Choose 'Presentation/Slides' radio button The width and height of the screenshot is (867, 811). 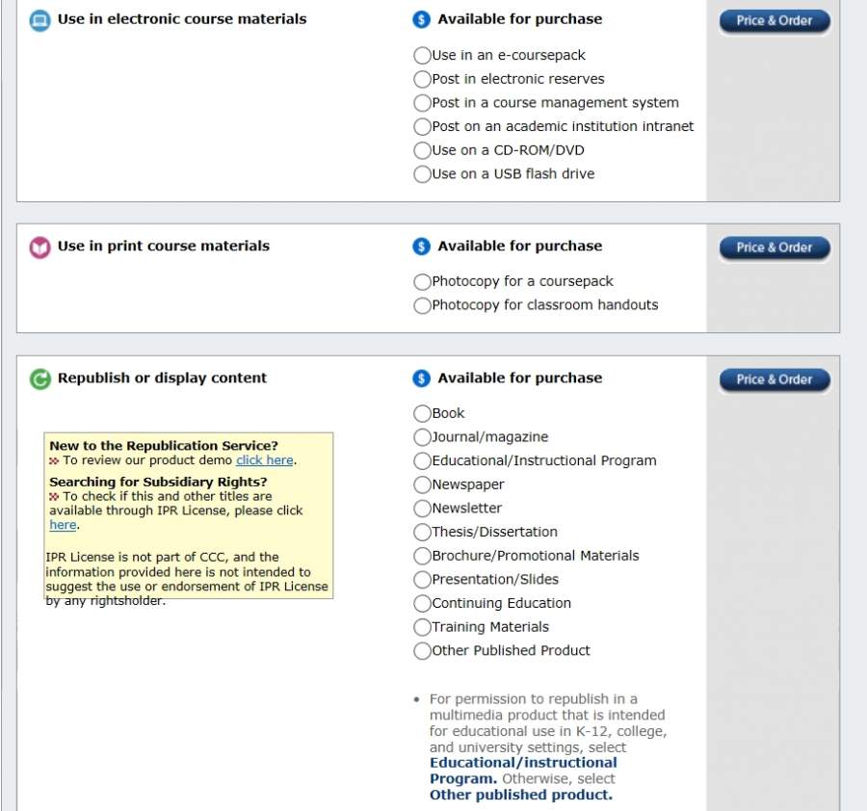422,580
